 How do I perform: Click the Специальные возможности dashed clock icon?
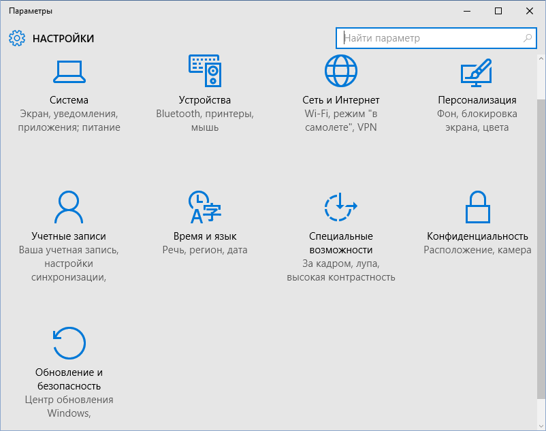click(341, 207)
